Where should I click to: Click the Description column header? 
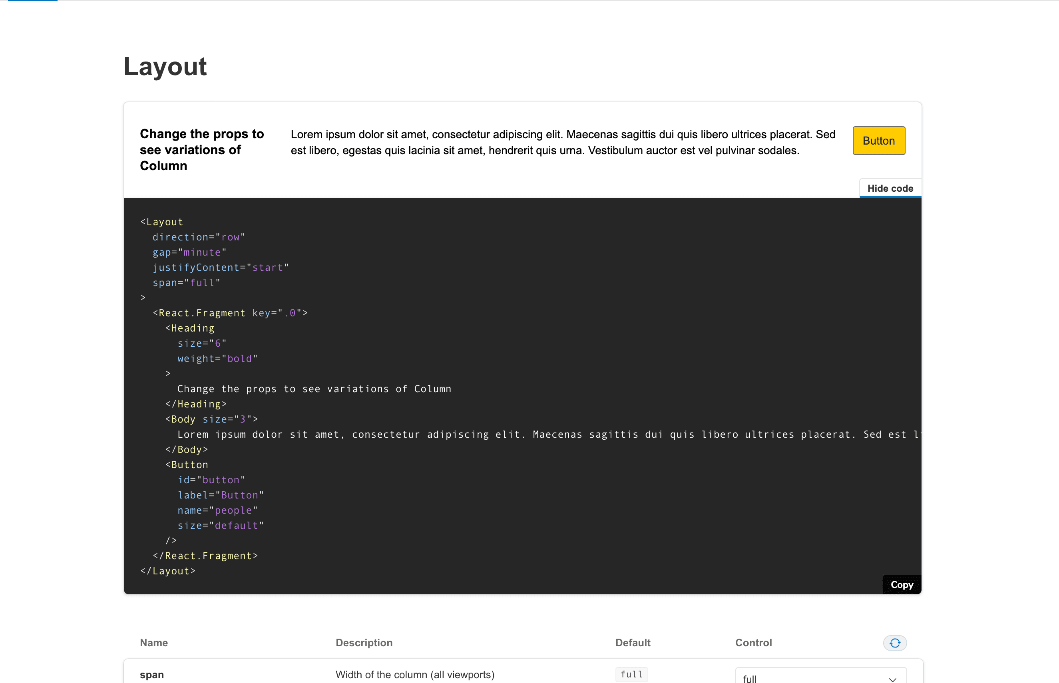[x=364, y=643]
